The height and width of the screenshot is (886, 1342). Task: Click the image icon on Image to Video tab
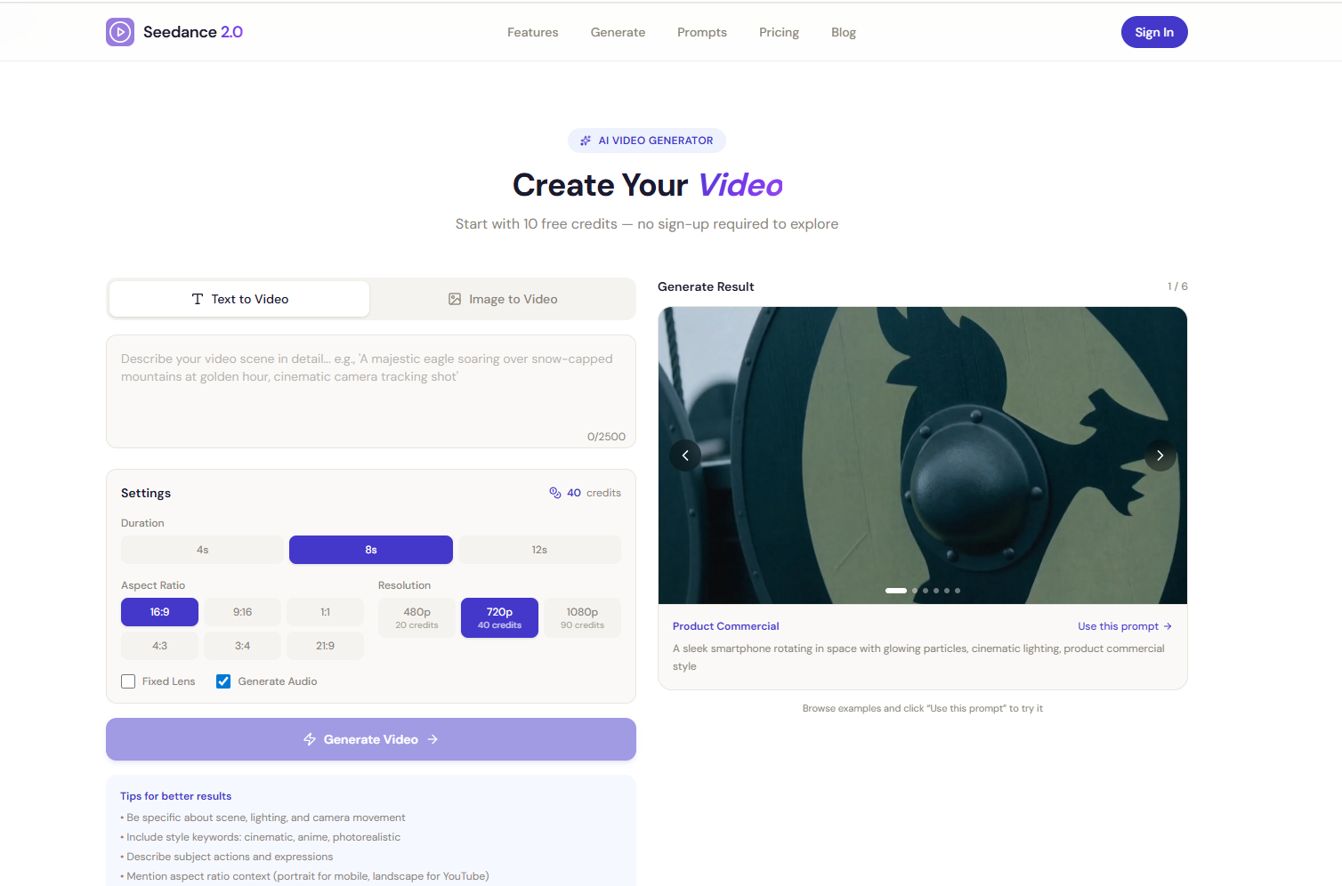455,299
